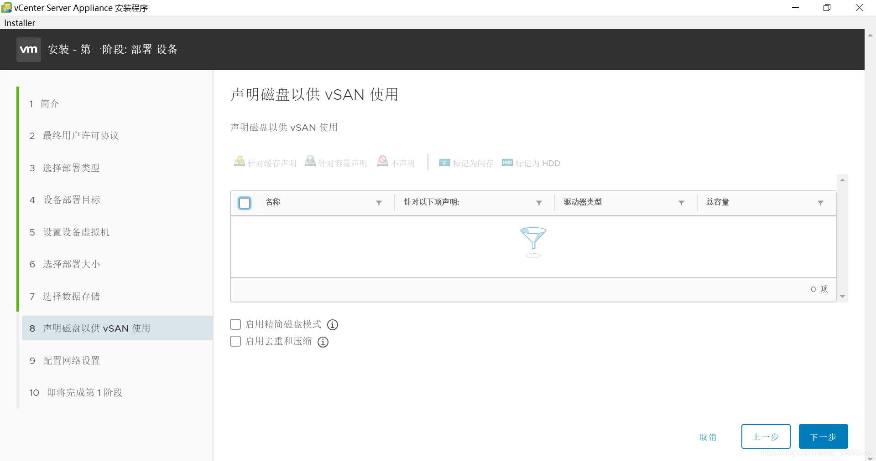Select step 9 配置网络设置
This screenshot has width=876, height=461.
point(64,361)
